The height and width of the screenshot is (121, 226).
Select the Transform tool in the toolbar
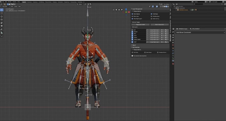click(x=2, y=26)
